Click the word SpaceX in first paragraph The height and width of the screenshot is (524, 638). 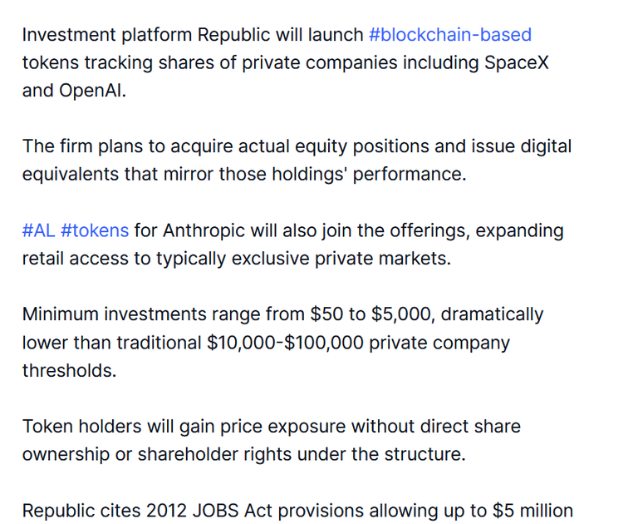[x=517, y=62]
